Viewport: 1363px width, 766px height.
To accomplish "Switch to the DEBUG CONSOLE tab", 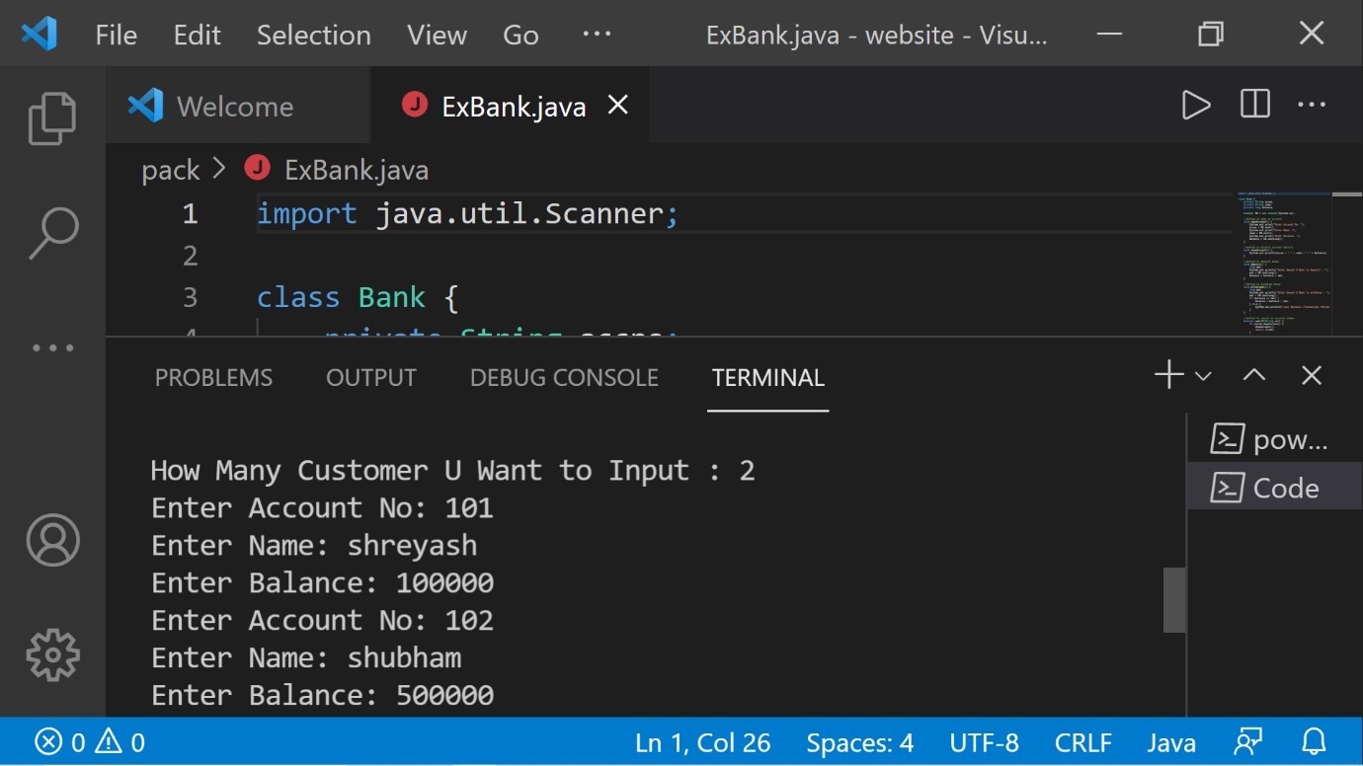I will [563, 377].
